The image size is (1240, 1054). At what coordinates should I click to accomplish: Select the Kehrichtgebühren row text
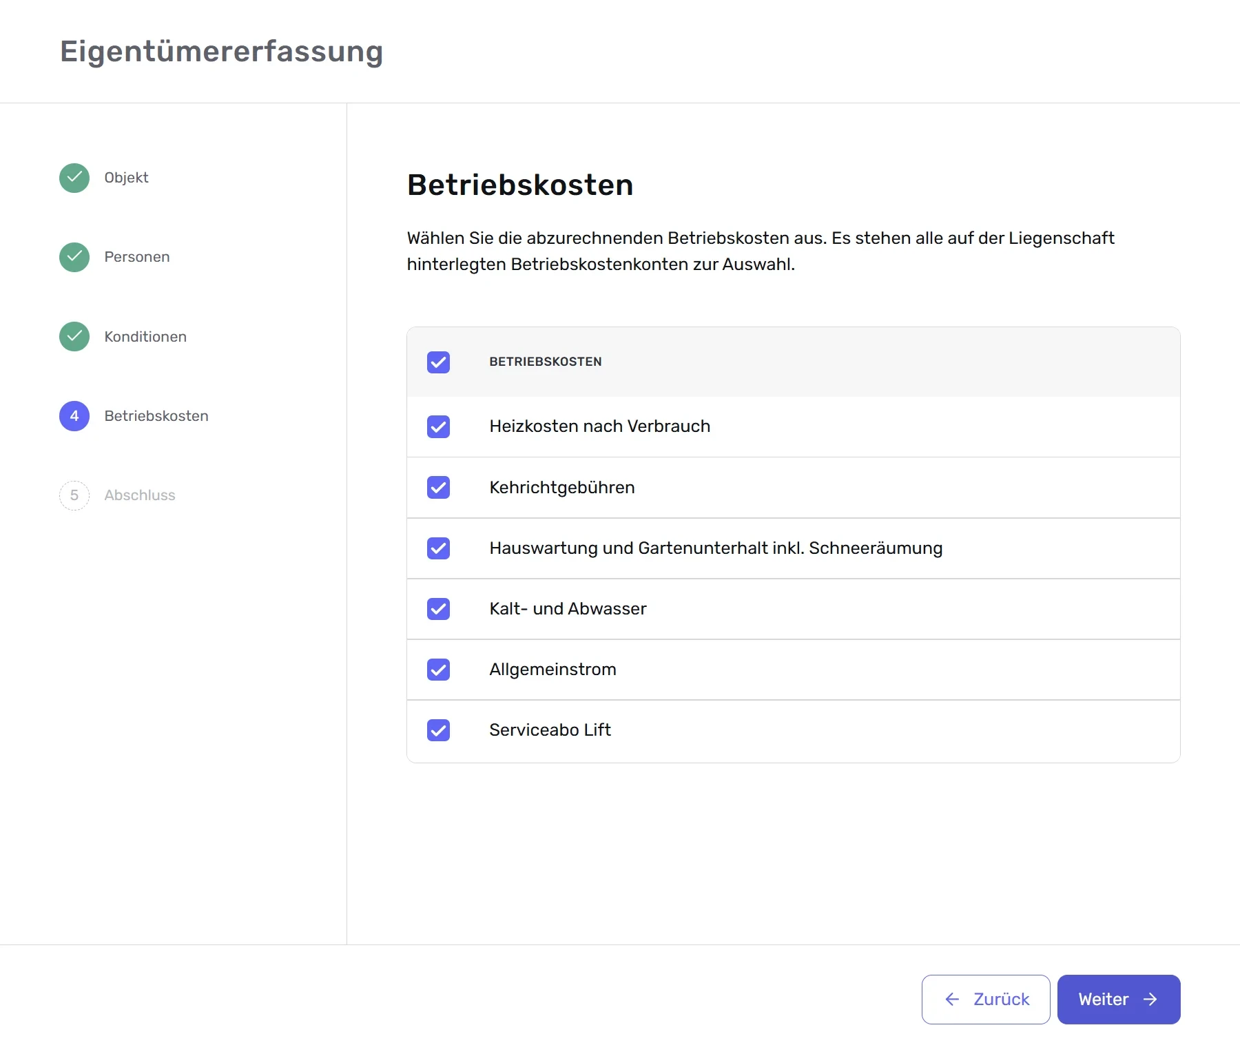pyautogui.click(x=562, y=487)
